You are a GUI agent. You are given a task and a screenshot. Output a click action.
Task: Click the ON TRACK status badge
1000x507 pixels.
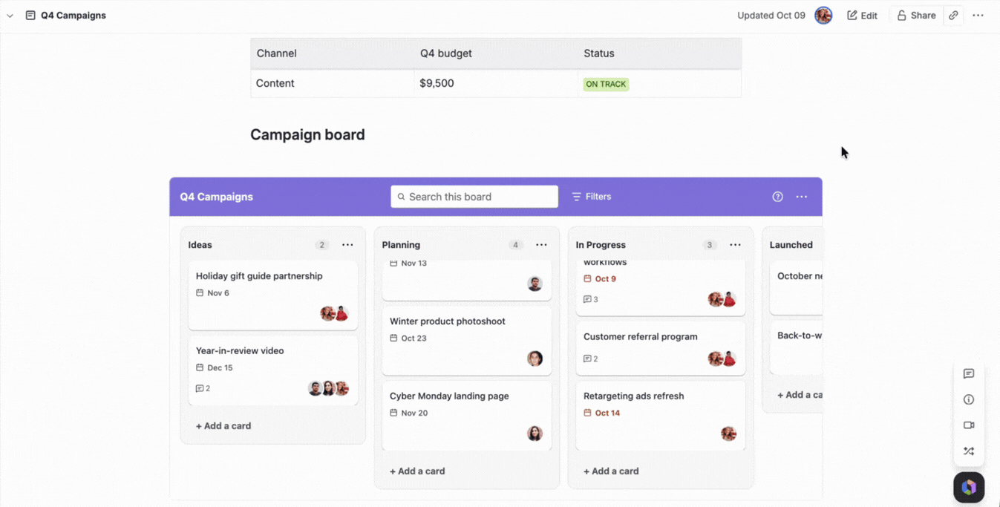pyautogui.click(x=606, y=84)
